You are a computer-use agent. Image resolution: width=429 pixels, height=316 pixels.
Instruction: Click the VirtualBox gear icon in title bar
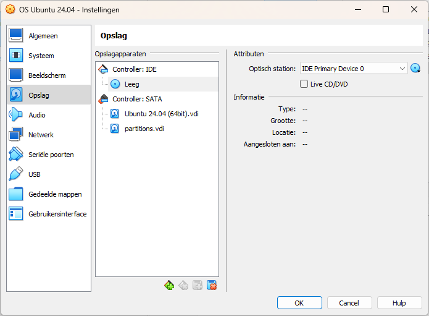coord(10,9)
